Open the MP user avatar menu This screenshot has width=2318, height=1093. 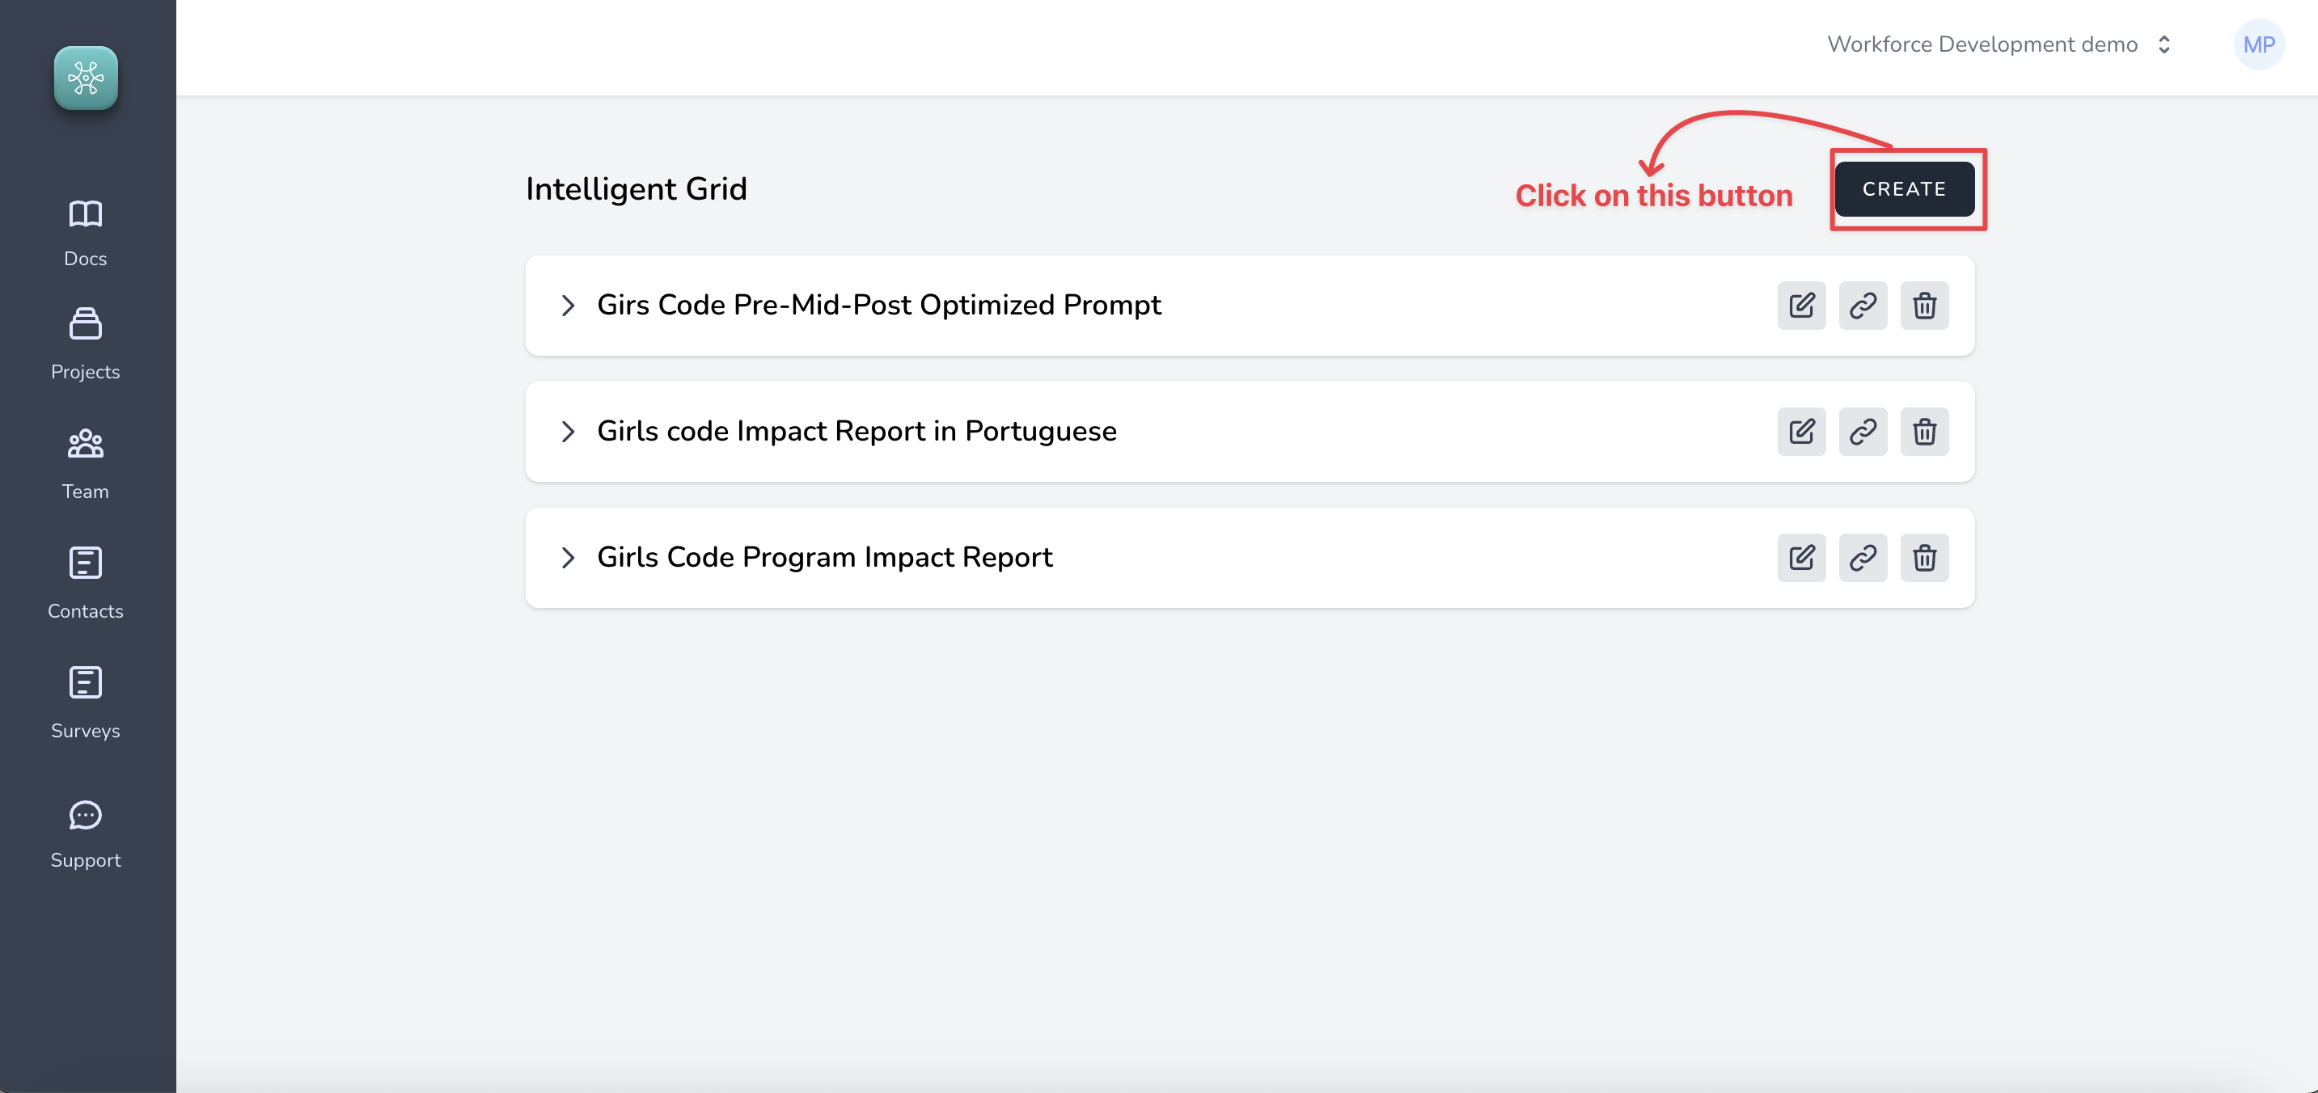(2259, 45)
